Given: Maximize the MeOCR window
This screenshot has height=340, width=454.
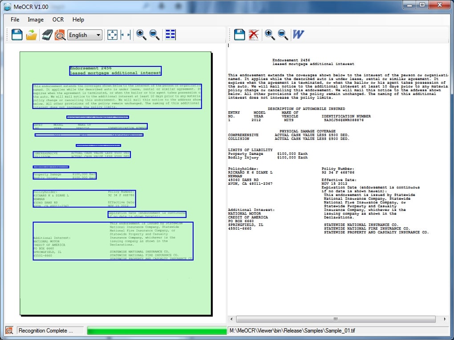Looking at the screenshot, I should [x=422, y=5].
